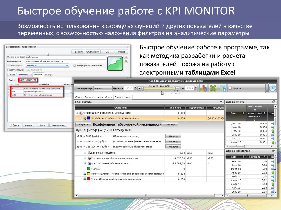This screenshot has width=281, height=210.
Task: Minimize the План расчета panel
Action: (x=221, y=102)
